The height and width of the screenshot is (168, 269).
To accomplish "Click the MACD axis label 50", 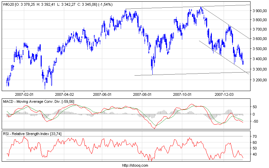I will pyautogui.click(x=255, y=107).
